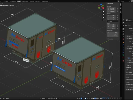Click the Location X value field
Image resolution: width=133 pixels, height=100 pixels.
[111, 8]
